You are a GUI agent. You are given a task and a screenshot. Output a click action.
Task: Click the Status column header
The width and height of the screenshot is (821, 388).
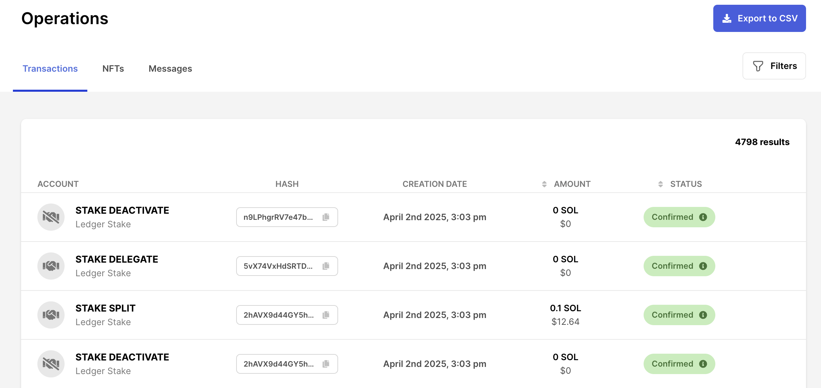click(686, 184)
